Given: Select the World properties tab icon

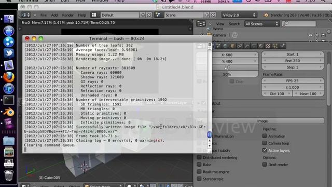Looking at the screenshot, I should pyautogui.click(x=226, y=46).
